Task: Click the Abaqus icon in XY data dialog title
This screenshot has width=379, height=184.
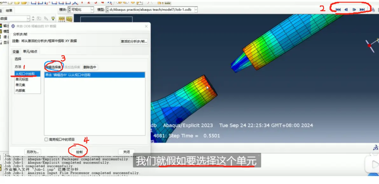Action: pyautogui.click(x=13, y=26)
